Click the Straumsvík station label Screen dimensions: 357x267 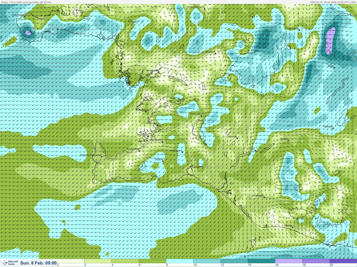click(x=132, y=149)
